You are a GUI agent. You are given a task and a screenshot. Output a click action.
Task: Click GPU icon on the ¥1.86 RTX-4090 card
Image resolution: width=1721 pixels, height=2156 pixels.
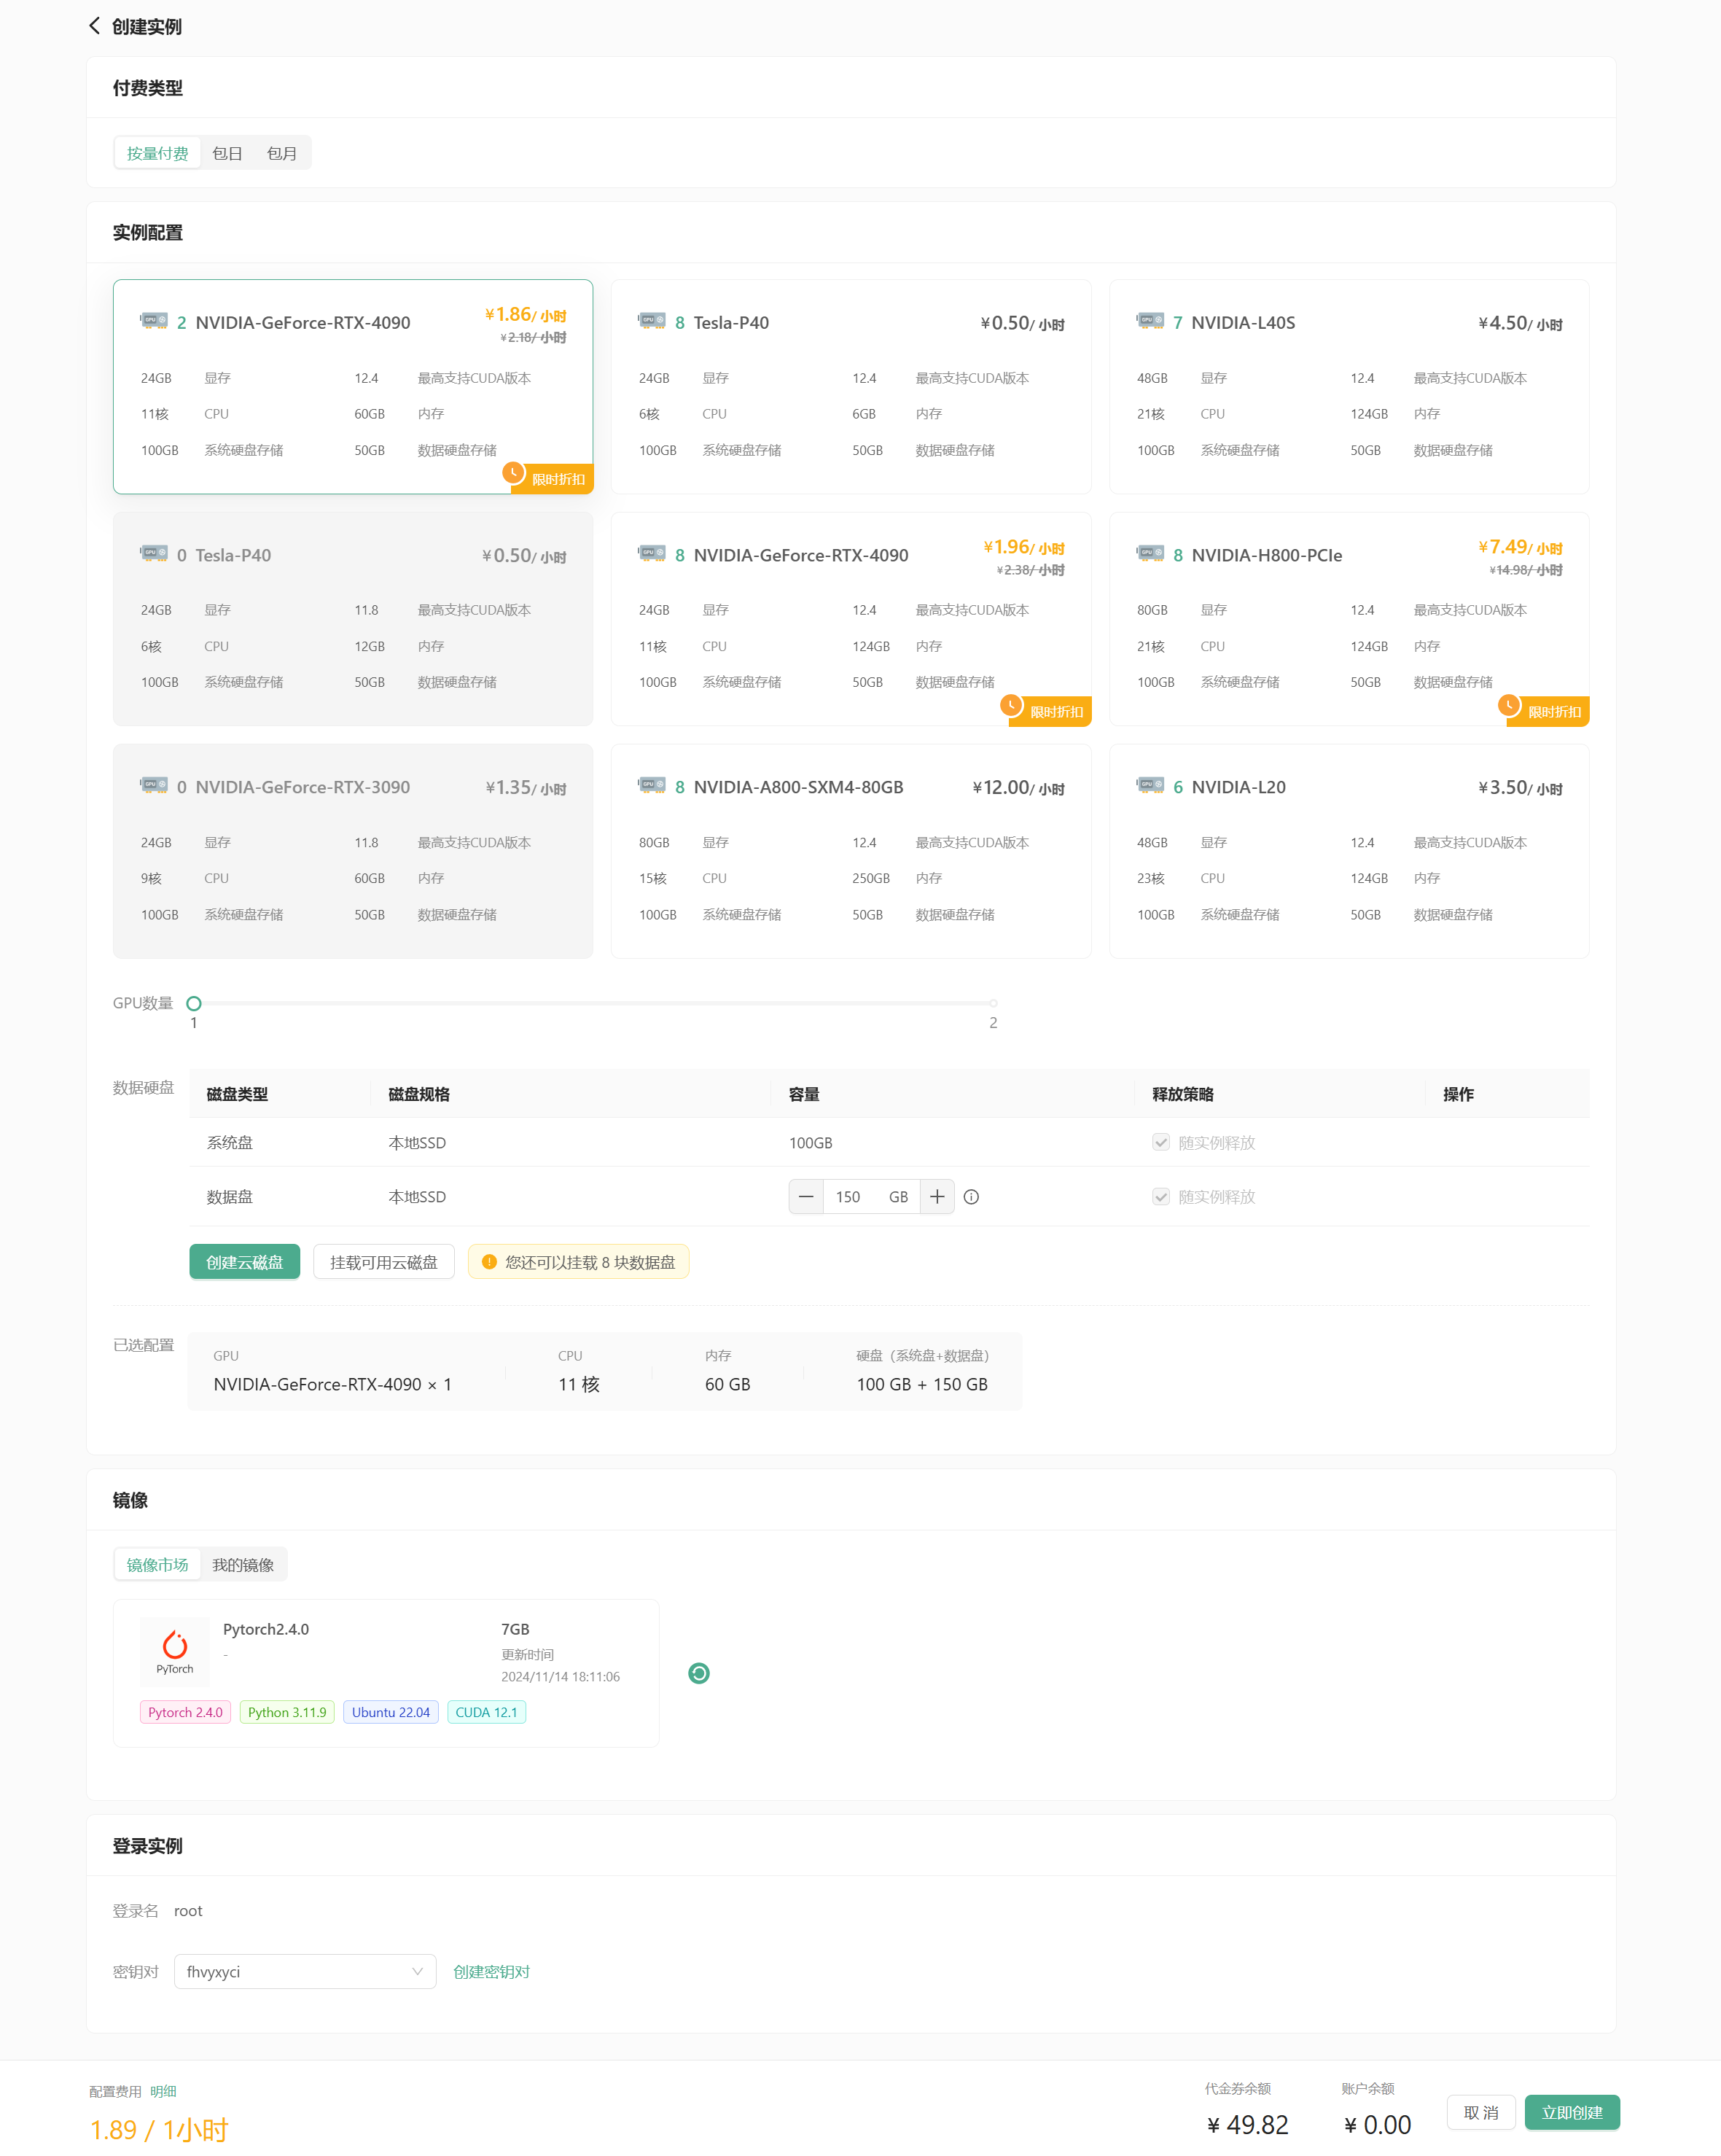154,321
